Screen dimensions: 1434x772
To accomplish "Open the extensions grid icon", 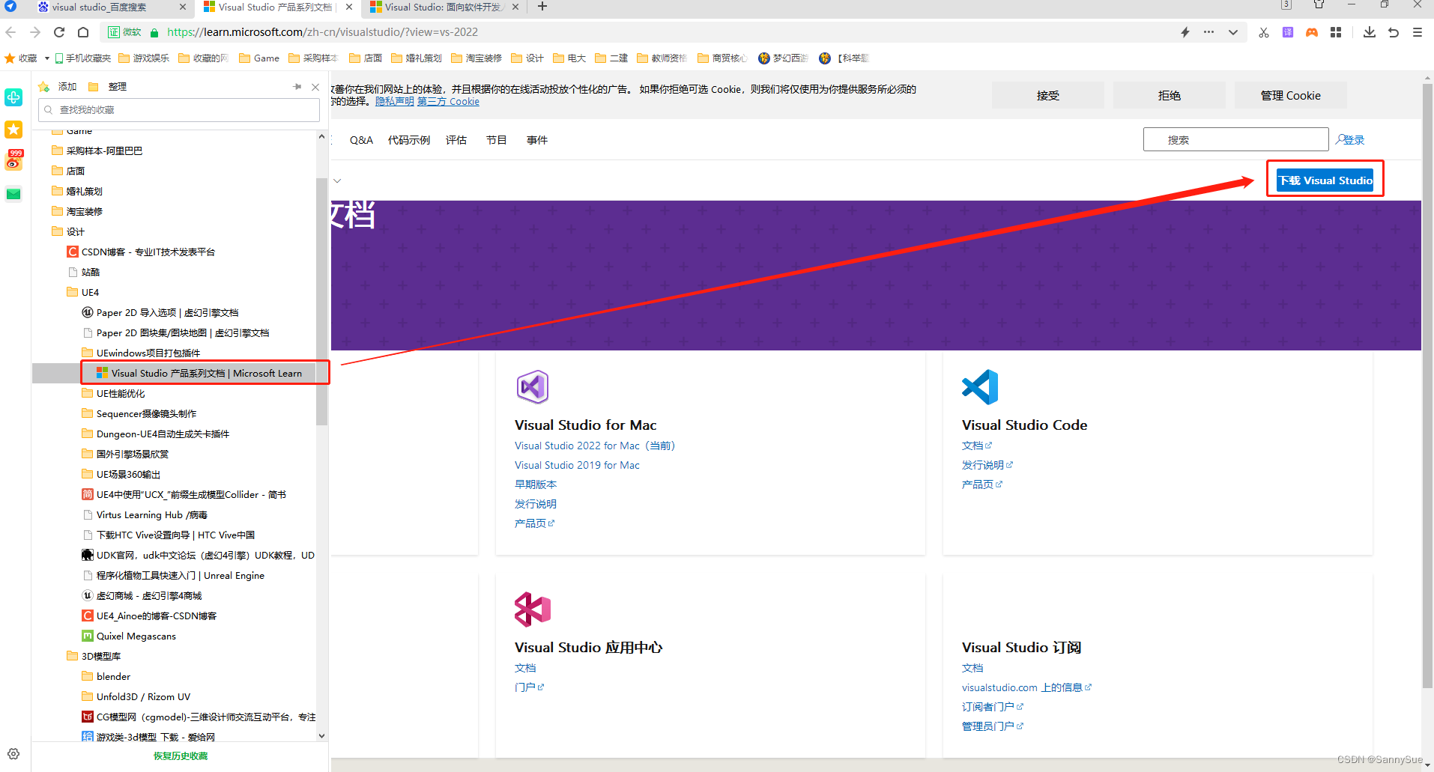I will 1336,32.
